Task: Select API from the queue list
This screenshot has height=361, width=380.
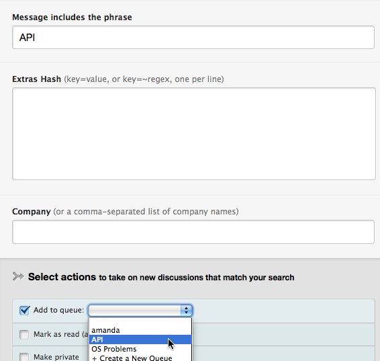Action: coord(140,339)
